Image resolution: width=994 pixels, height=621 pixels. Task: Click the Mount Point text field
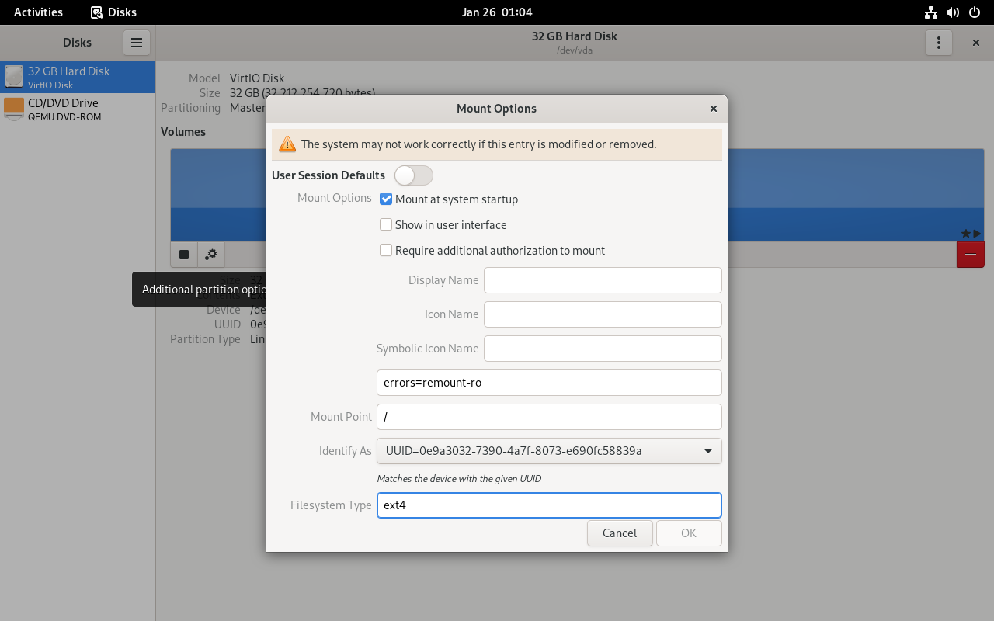(549, 417)
